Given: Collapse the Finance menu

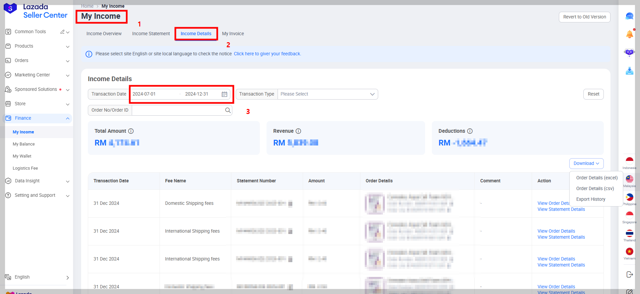Looking at the screenshot, I should point(68,118).
